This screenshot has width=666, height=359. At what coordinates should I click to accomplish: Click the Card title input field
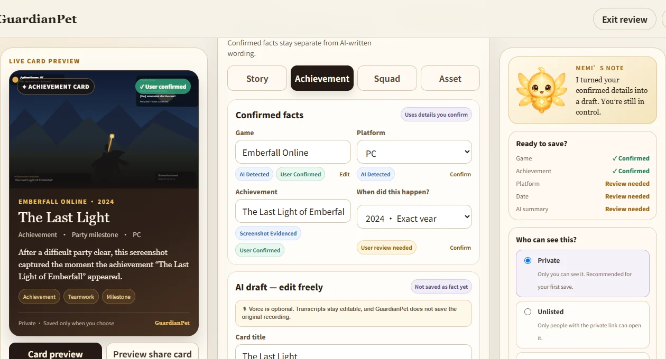pyautogui.click(x=354, y=352)
